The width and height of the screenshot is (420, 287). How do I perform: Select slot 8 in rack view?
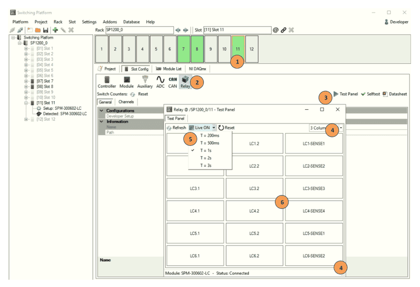click(197, 49)
